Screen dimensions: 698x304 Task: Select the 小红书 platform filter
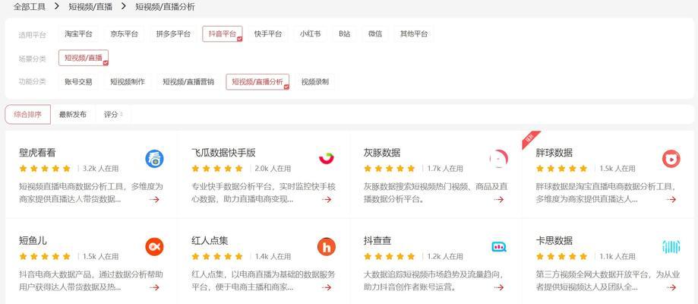pos(311,34)
